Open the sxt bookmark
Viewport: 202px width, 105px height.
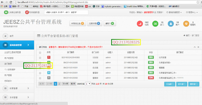[x=88, y=6]
